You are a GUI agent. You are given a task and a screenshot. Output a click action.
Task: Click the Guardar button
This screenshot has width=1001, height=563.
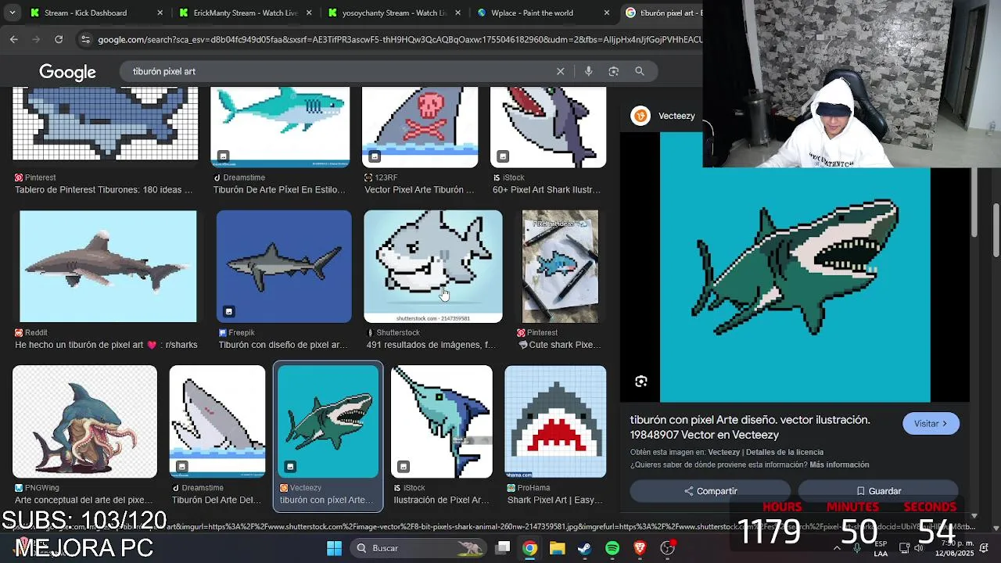point(878,491)
